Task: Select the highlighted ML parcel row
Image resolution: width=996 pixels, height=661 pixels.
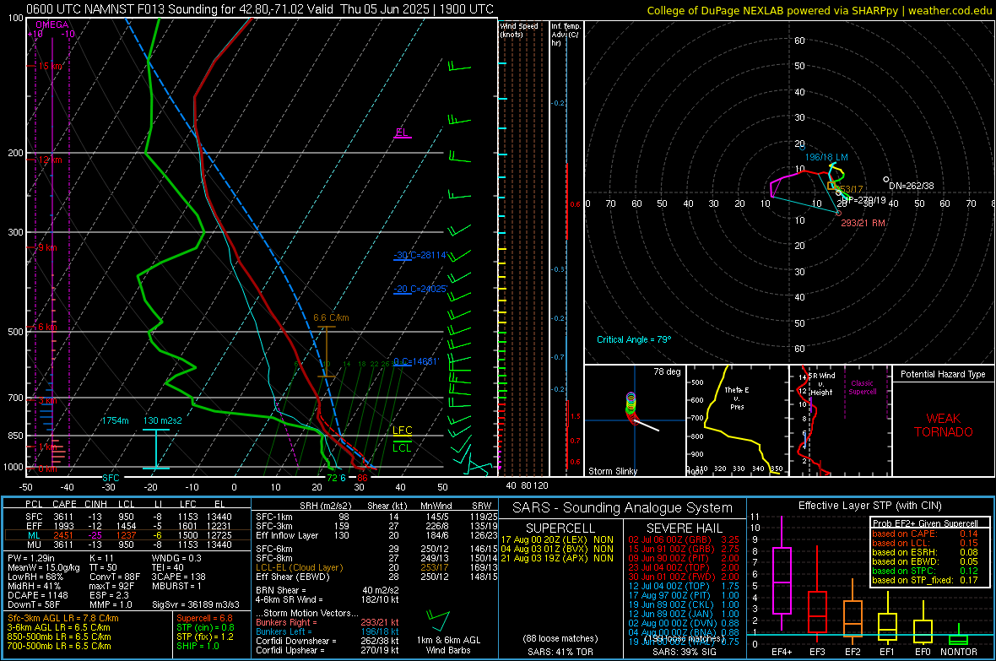Action: coord(127,535)
